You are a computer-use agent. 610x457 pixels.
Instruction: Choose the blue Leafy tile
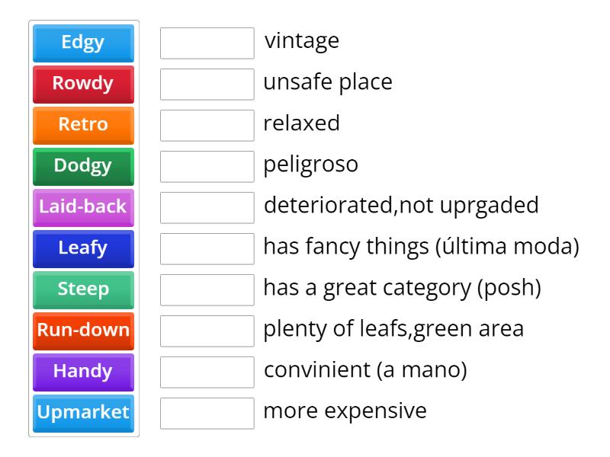point(83,248)
